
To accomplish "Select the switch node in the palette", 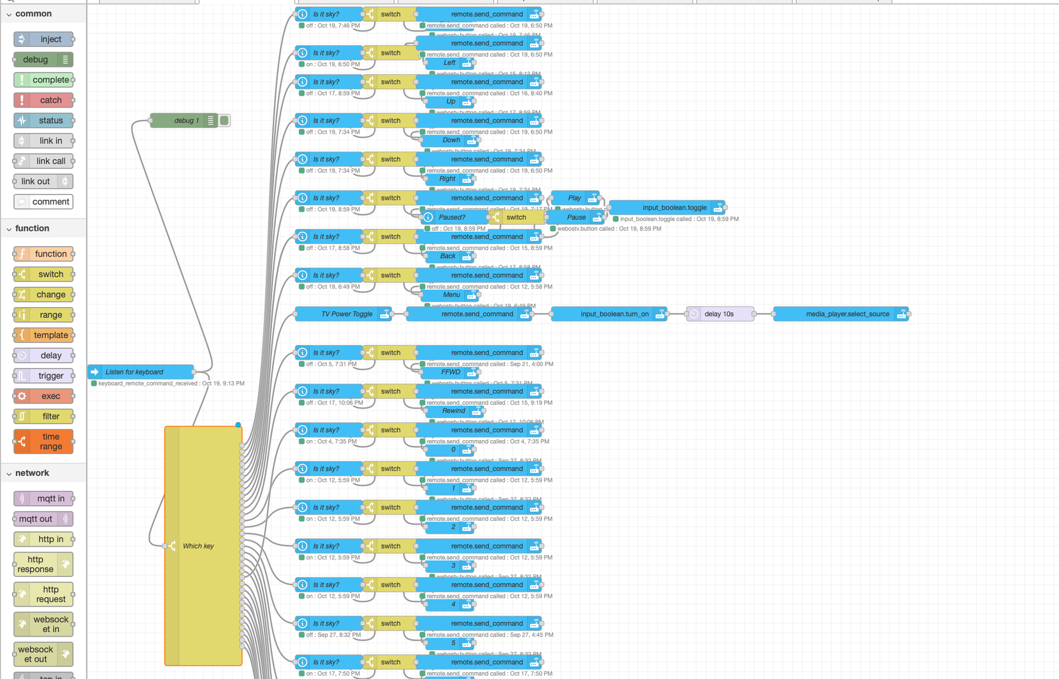I will point(45,274).
